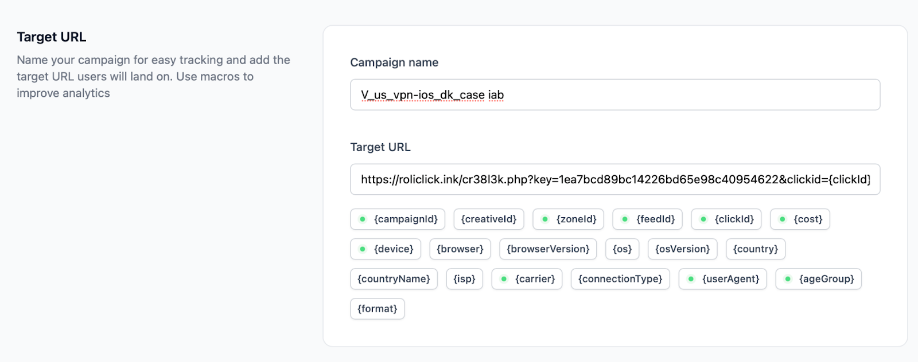
Task: Insert the {connectionType} macro
Action: tap(620, 279)
